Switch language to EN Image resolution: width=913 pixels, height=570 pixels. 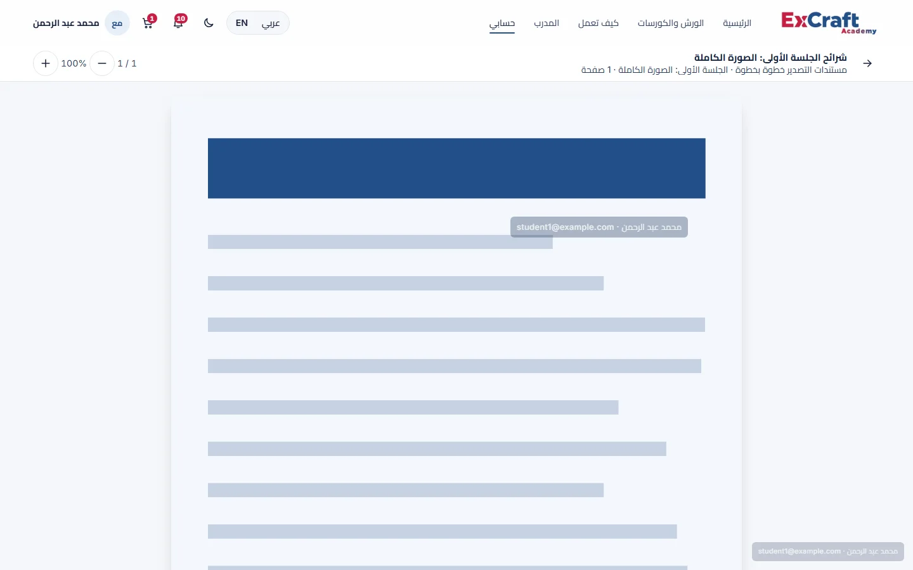click(x=242, y=23)
